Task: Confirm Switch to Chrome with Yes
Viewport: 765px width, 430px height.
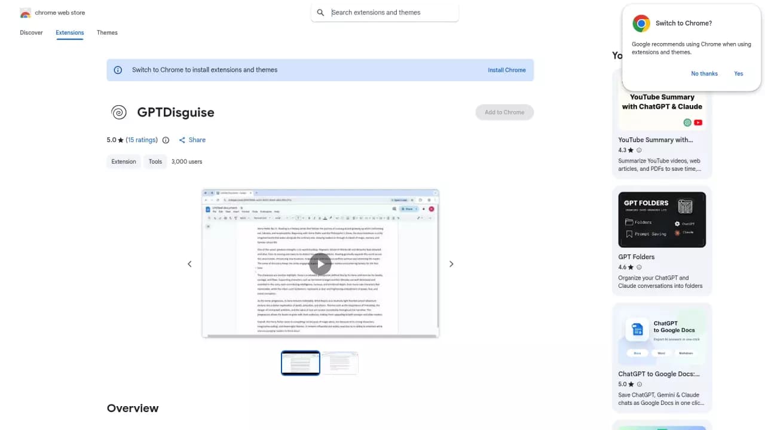Action: [x=739, y=74]
